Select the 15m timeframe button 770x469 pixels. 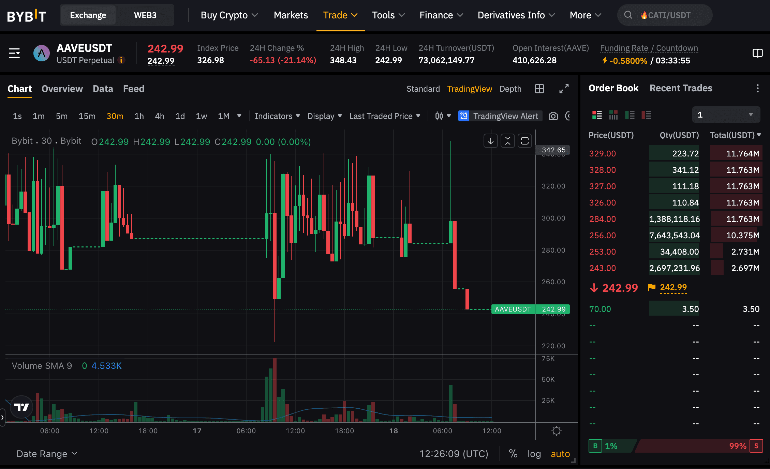87,116
